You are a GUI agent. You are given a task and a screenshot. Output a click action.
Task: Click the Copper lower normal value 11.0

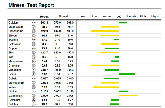[x=57, y=48]
